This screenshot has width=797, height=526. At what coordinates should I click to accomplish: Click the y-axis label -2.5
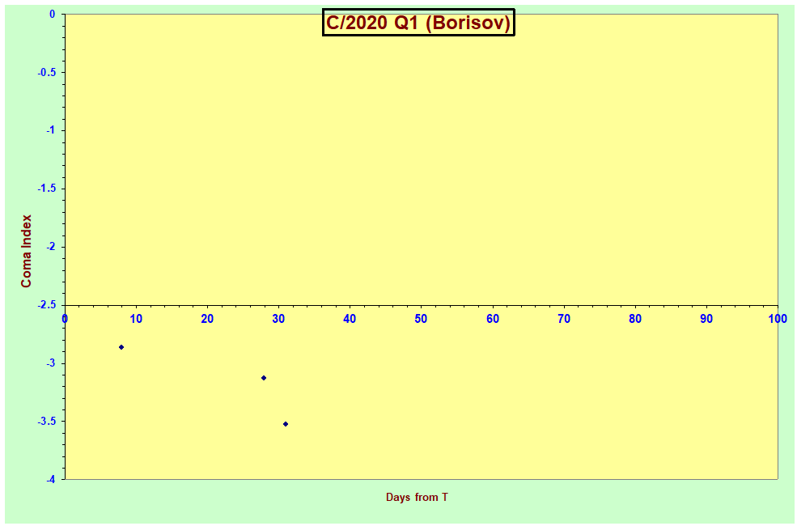click(x=46, y=305)
